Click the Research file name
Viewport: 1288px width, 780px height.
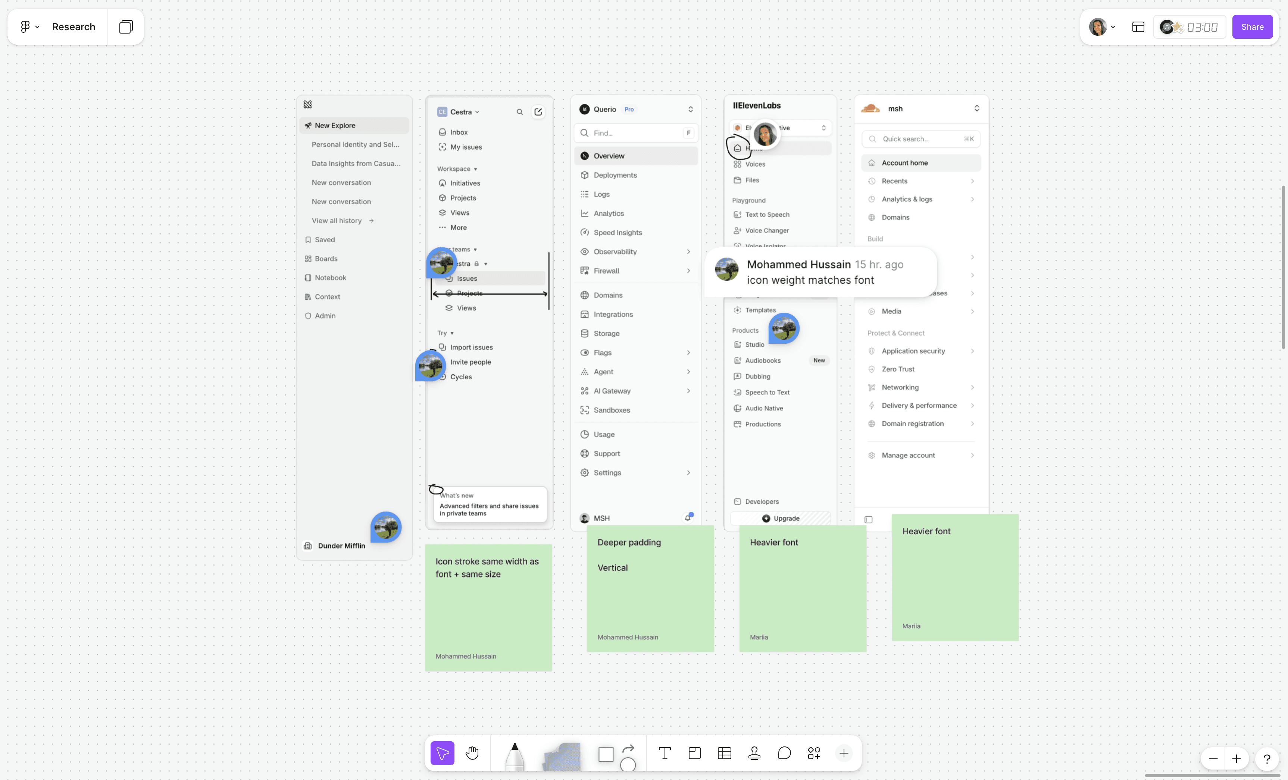click(74, 27)
